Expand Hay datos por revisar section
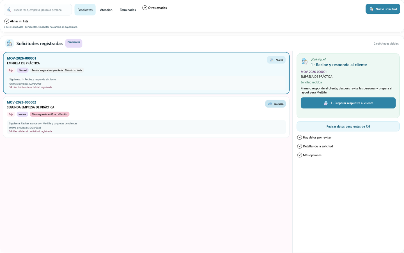This screenshot has width=404, height=253. [x=315, y=137]
